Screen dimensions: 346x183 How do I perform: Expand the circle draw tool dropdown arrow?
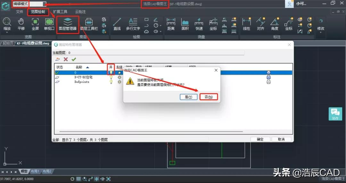pyautogui.click(x=161, y=26)
